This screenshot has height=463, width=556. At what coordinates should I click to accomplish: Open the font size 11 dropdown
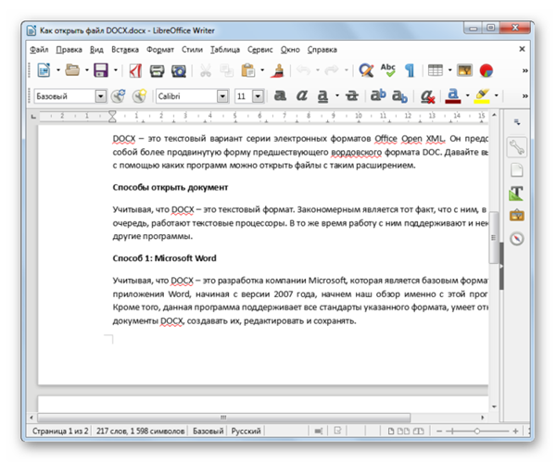259,96
